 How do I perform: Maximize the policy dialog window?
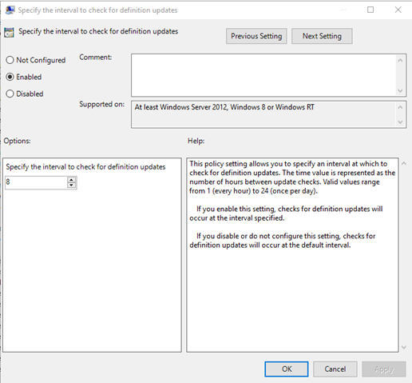(x=370, y=10)
